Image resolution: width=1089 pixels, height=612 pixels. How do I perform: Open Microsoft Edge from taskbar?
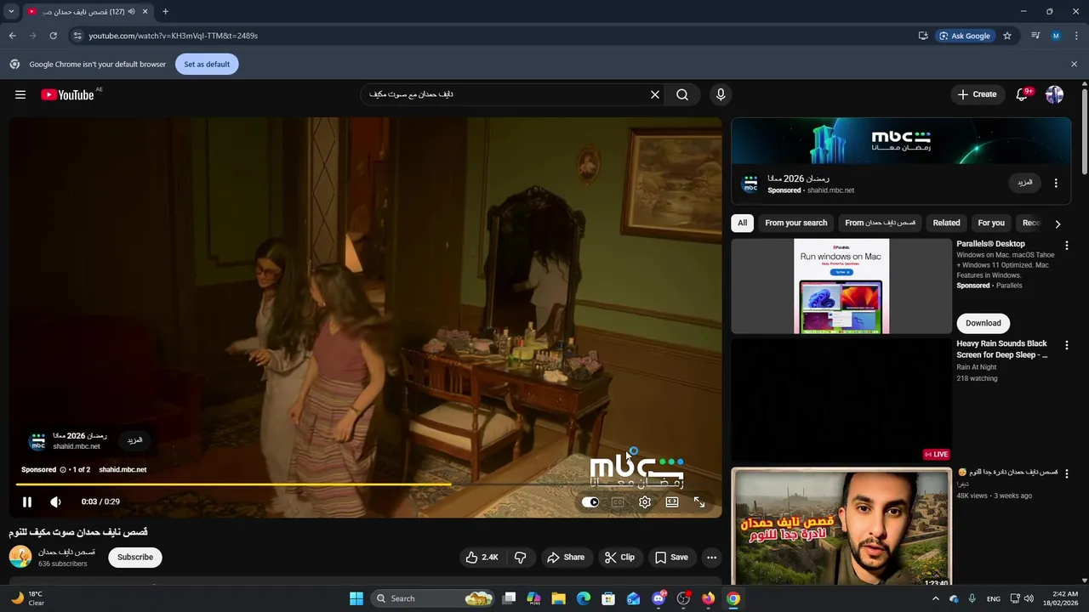click(584, 598)
